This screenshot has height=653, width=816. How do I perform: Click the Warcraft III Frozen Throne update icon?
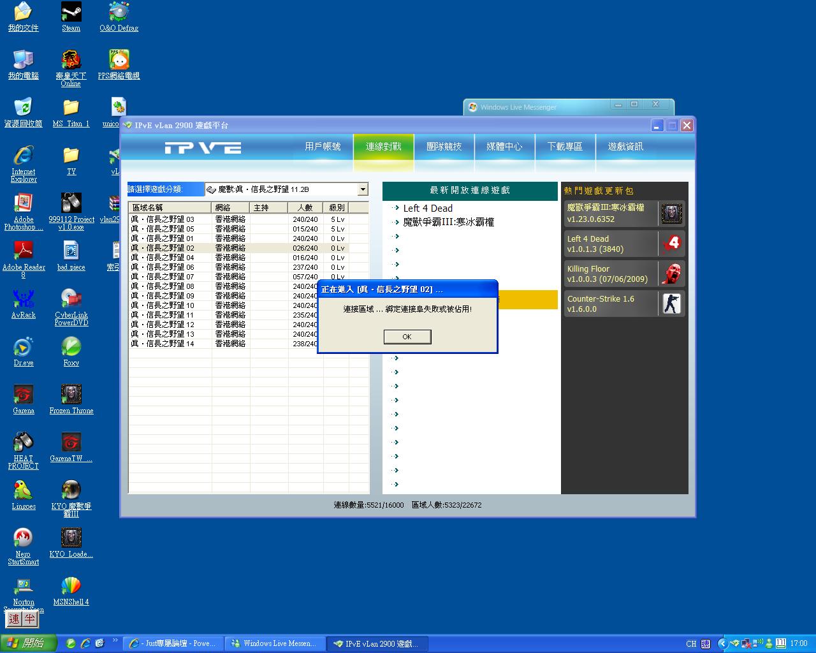coord(671,214)
